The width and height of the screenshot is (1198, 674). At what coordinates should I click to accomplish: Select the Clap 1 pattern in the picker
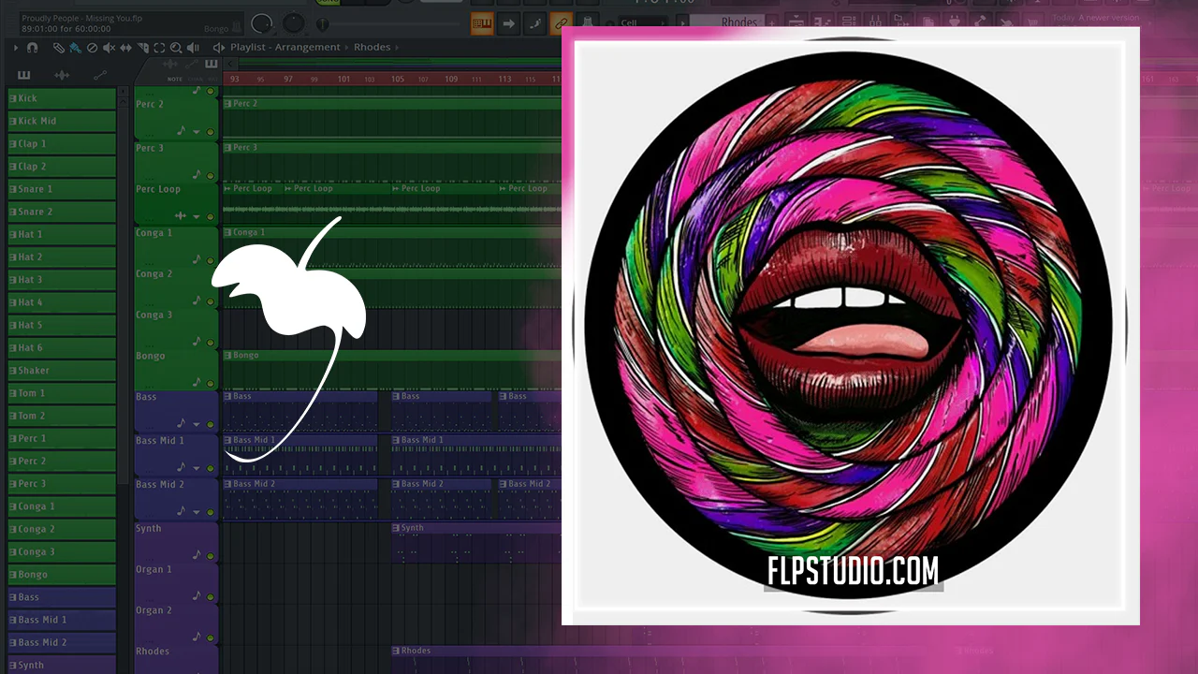point(62,143)
